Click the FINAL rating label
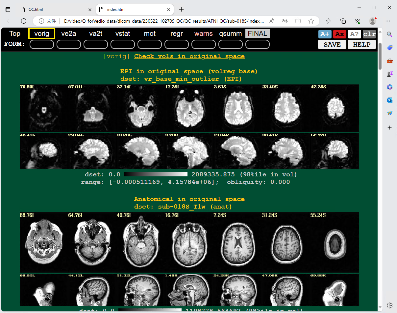 click(258, 34)
